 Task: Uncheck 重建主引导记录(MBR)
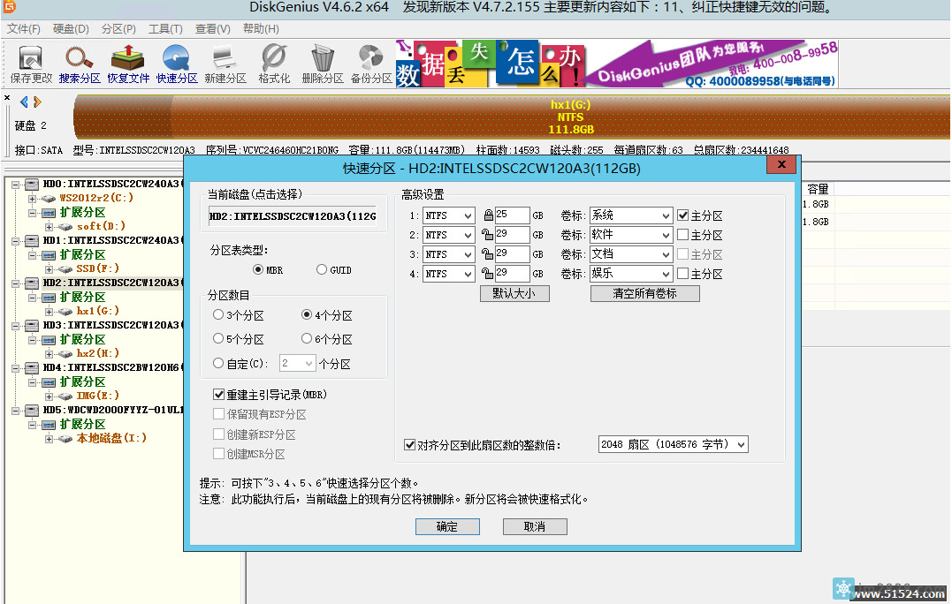(217, 395)
